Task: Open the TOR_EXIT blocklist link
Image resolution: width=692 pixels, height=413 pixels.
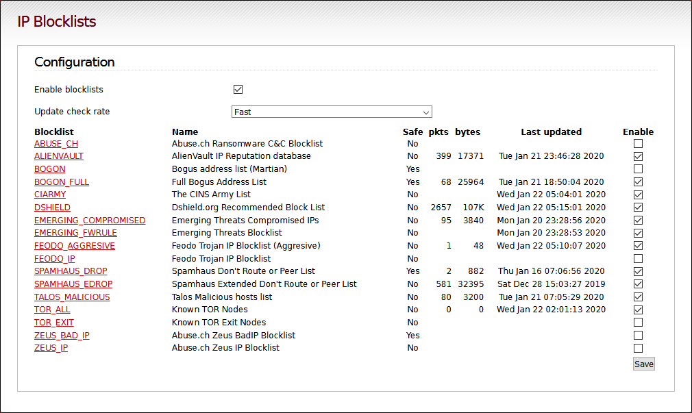Action: (x=54, y=323)
